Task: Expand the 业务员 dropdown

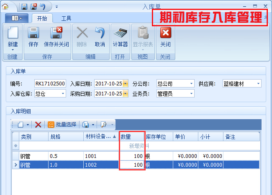Action: 191,94
